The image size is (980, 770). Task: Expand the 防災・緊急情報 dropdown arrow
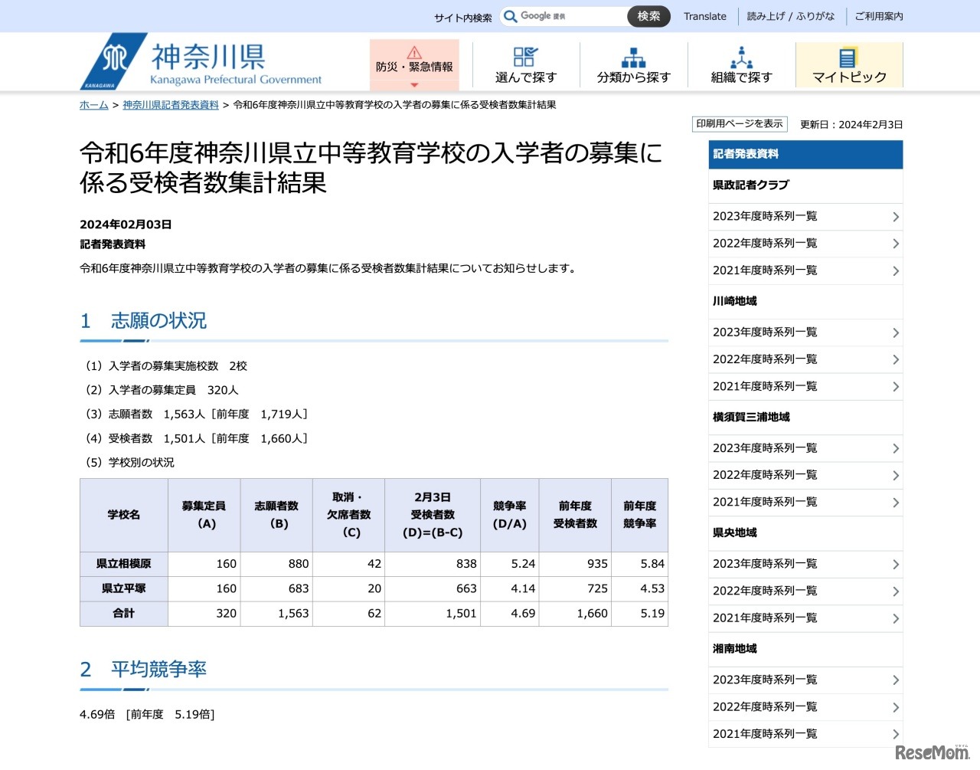pos(414,85)
